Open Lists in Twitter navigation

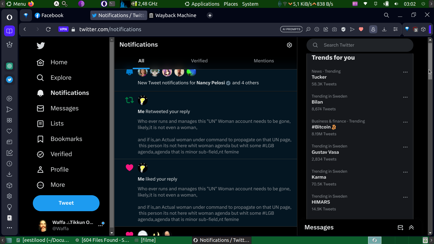pyautogui.click(x=50, y=124)
